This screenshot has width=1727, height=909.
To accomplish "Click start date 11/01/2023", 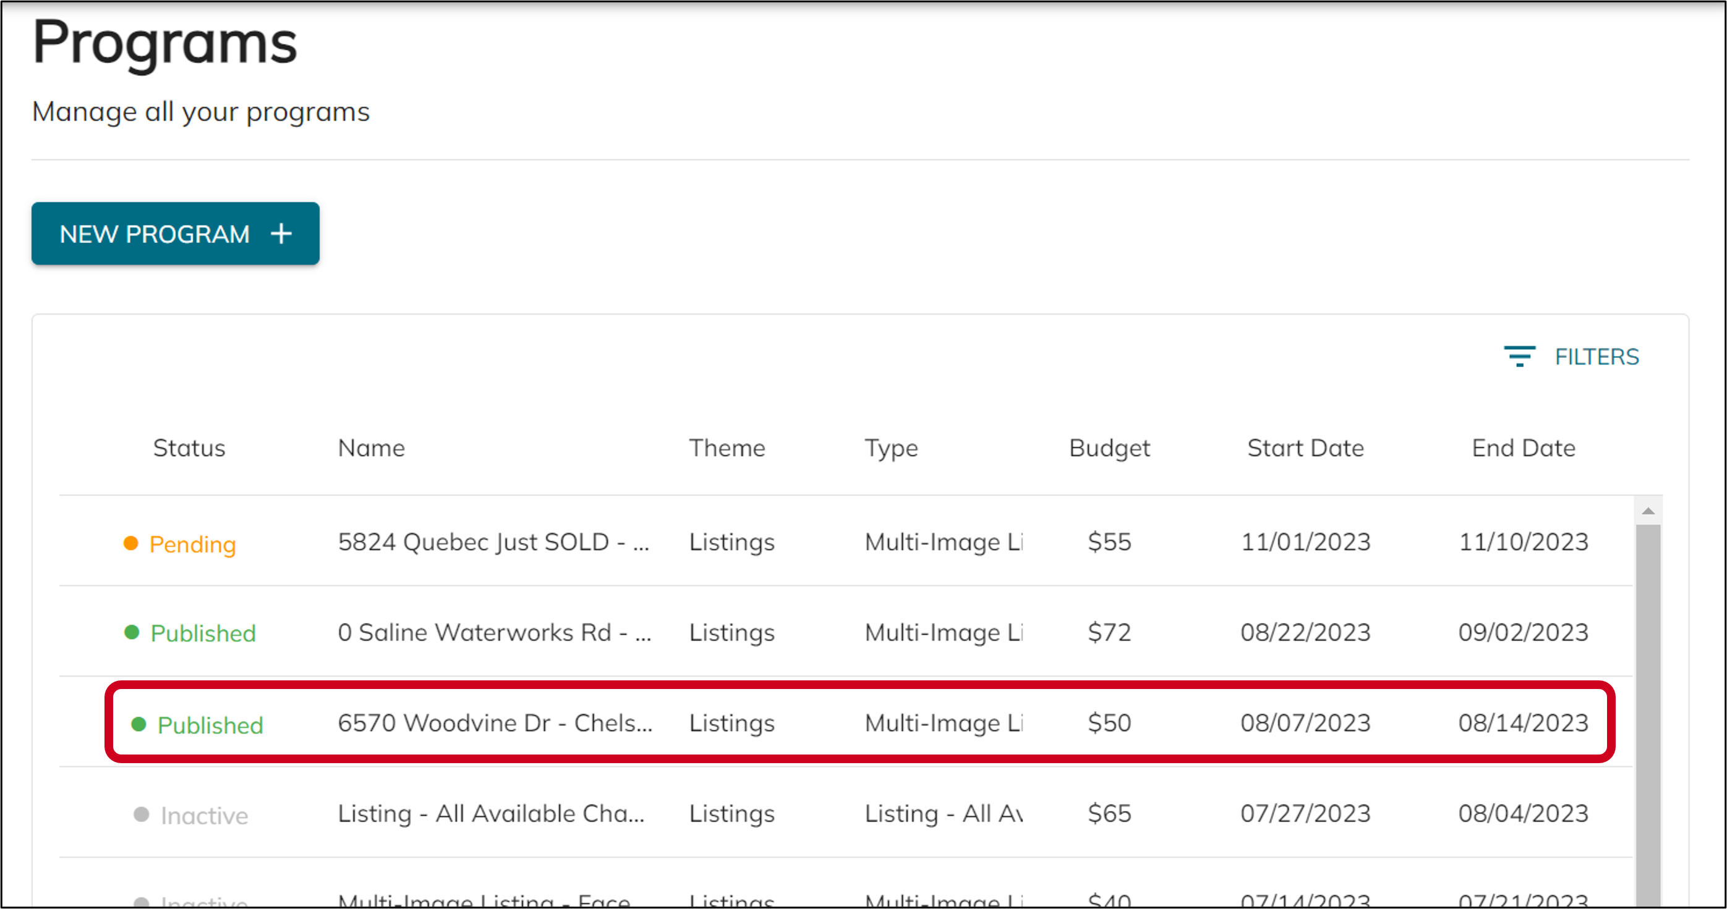I will 1305,541.
